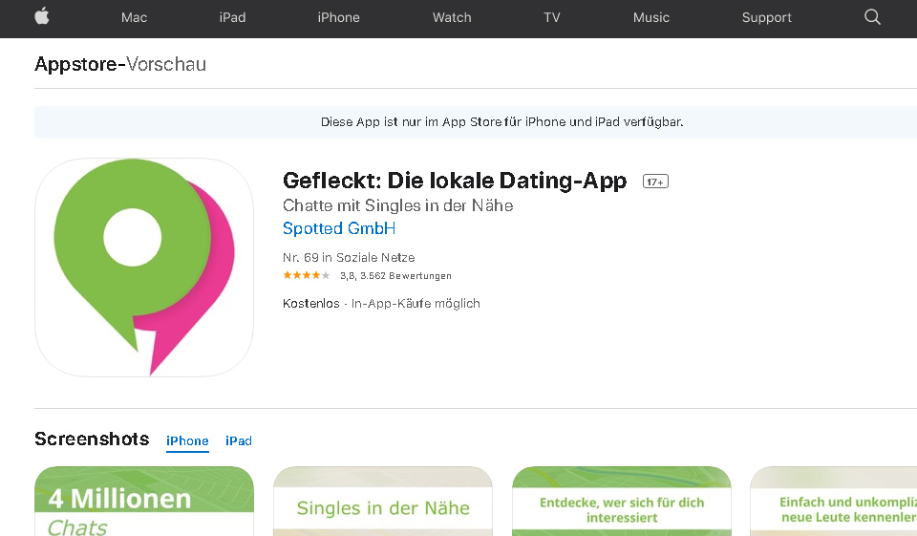Open the Mac menu item
The width and height of the screenshot is (917, 536).
coord(135,17)
